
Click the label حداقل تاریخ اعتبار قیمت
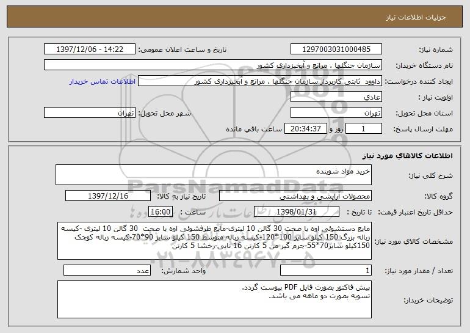(x=415, y=212)
